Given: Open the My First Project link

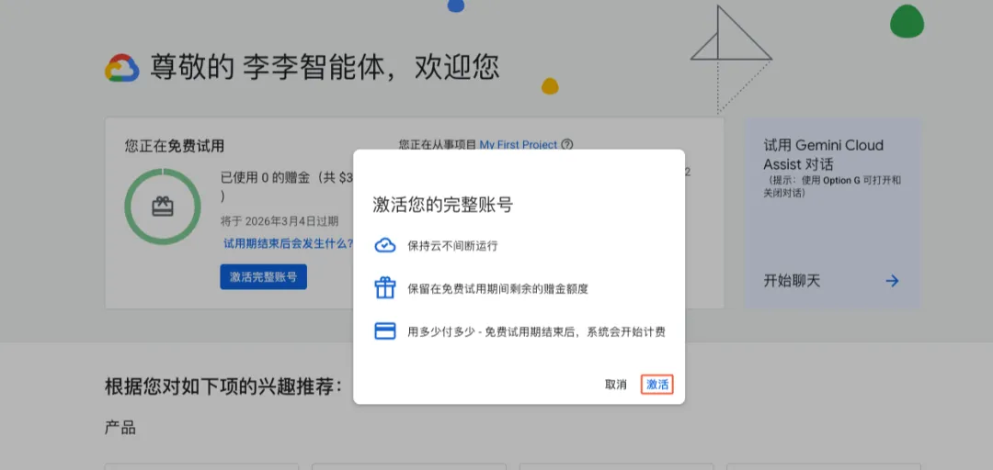Looking at the screenshot, I should [518, 144].
